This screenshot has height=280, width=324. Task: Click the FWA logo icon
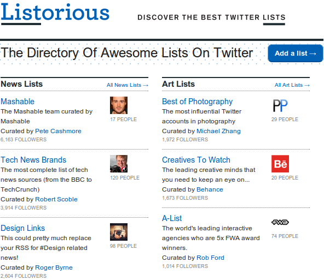pyautogui.click(x=280, y=222)
